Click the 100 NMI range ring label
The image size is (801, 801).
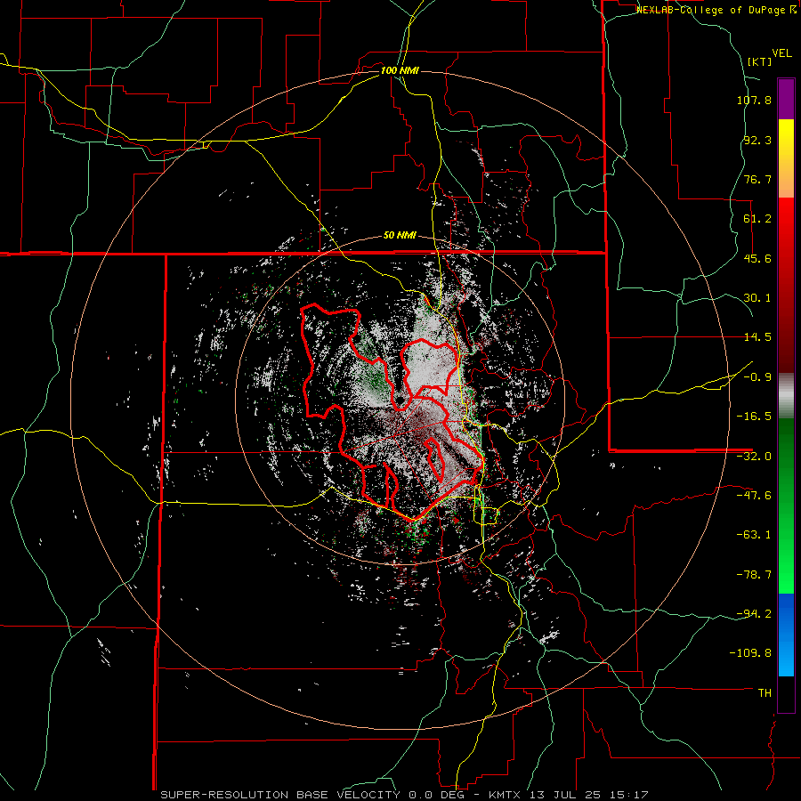[x=400, y=70]
